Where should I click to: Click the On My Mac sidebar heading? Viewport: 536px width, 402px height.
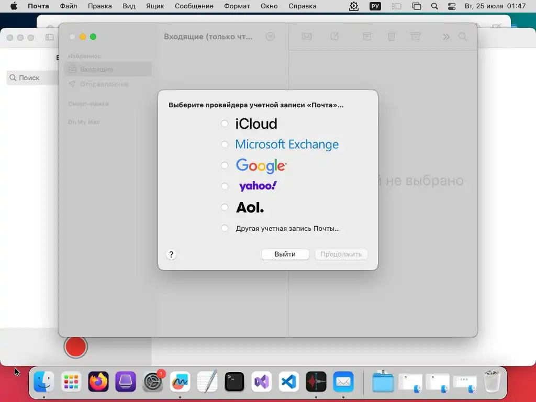84,122
